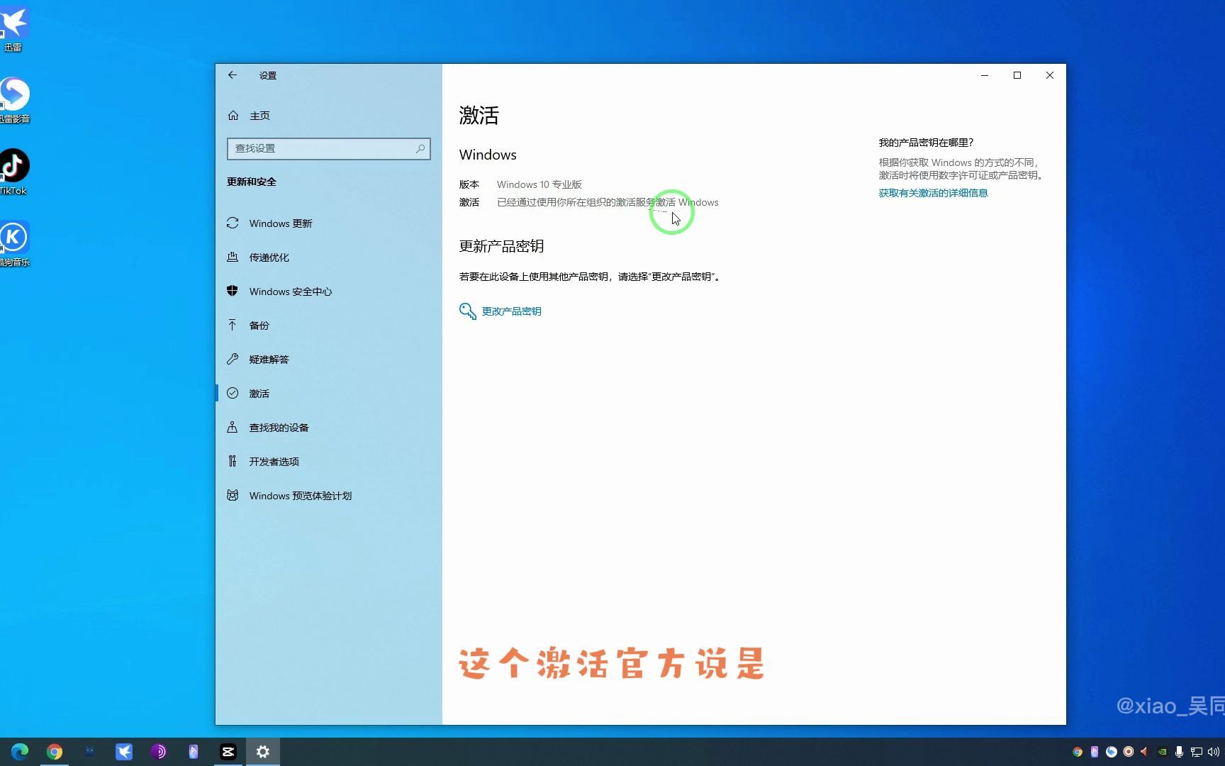This screenshot has width=1225, height=766.
Task: Minimize the Settings window
Action: click(x=985, y=75)
